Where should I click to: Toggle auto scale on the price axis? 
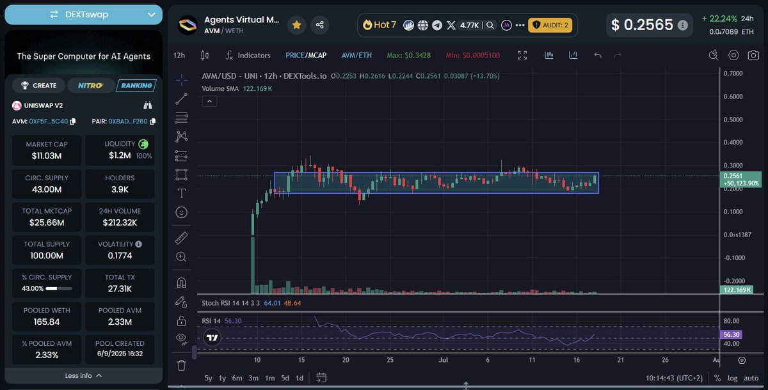(x=752, y=378)
